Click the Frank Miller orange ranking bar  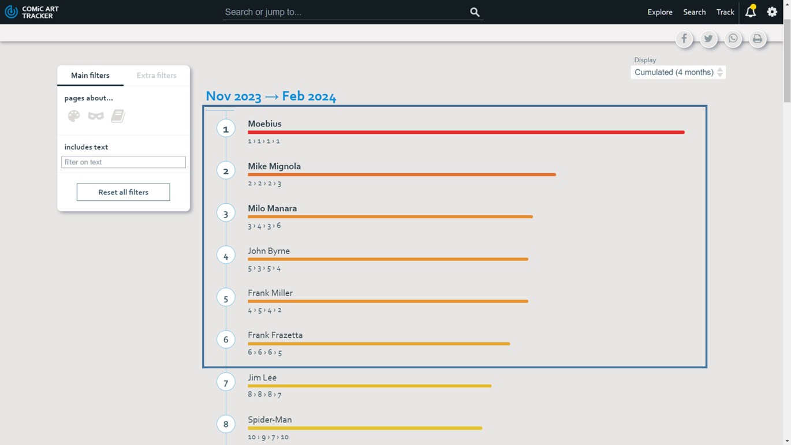pos(387,301)
